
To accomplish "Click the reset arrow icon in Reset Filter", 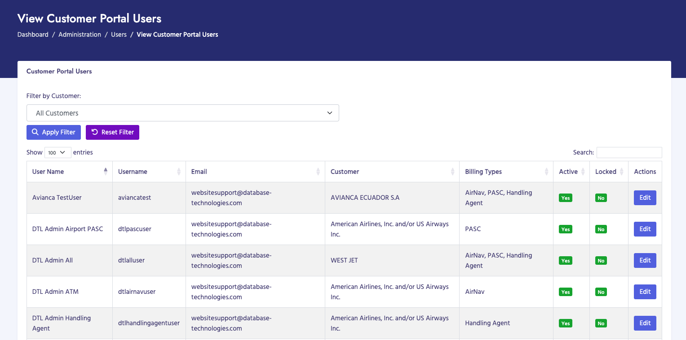I will click(x=94, y=132).
